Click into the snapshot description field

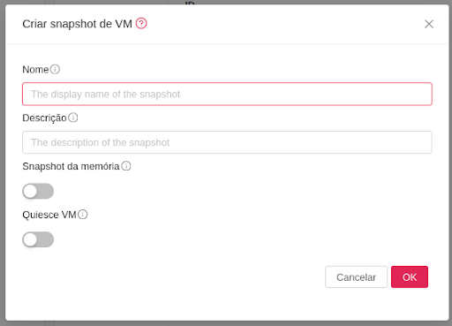coord(227,142)
